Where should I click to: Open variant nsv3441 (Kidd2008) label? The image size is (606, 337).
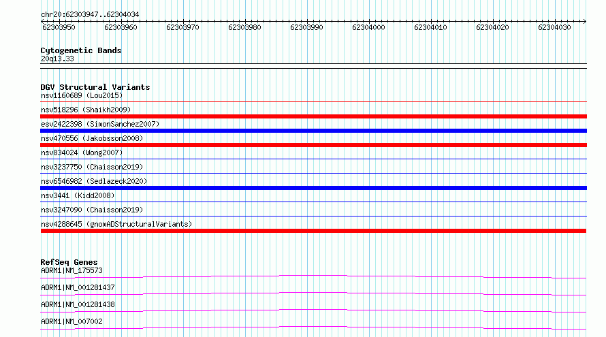[x=78, y=195]
